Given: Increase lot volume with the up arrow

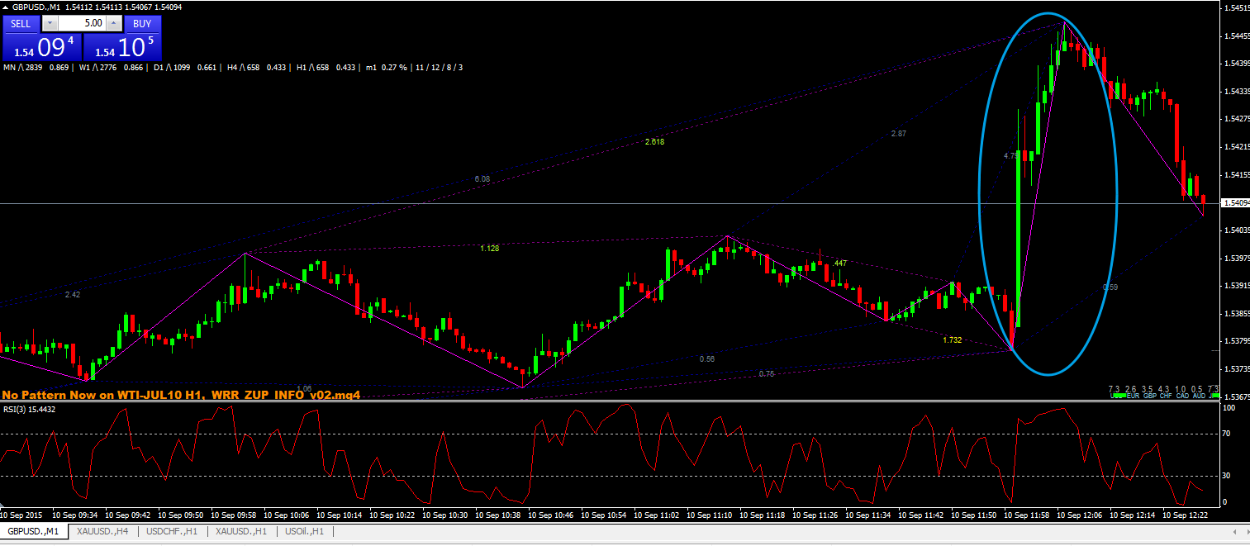Looking at the screenshot, I should coord(113,24).
